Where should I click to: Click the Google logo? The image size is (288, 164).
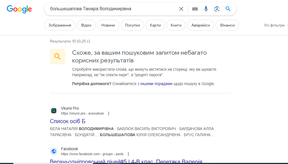19,9
